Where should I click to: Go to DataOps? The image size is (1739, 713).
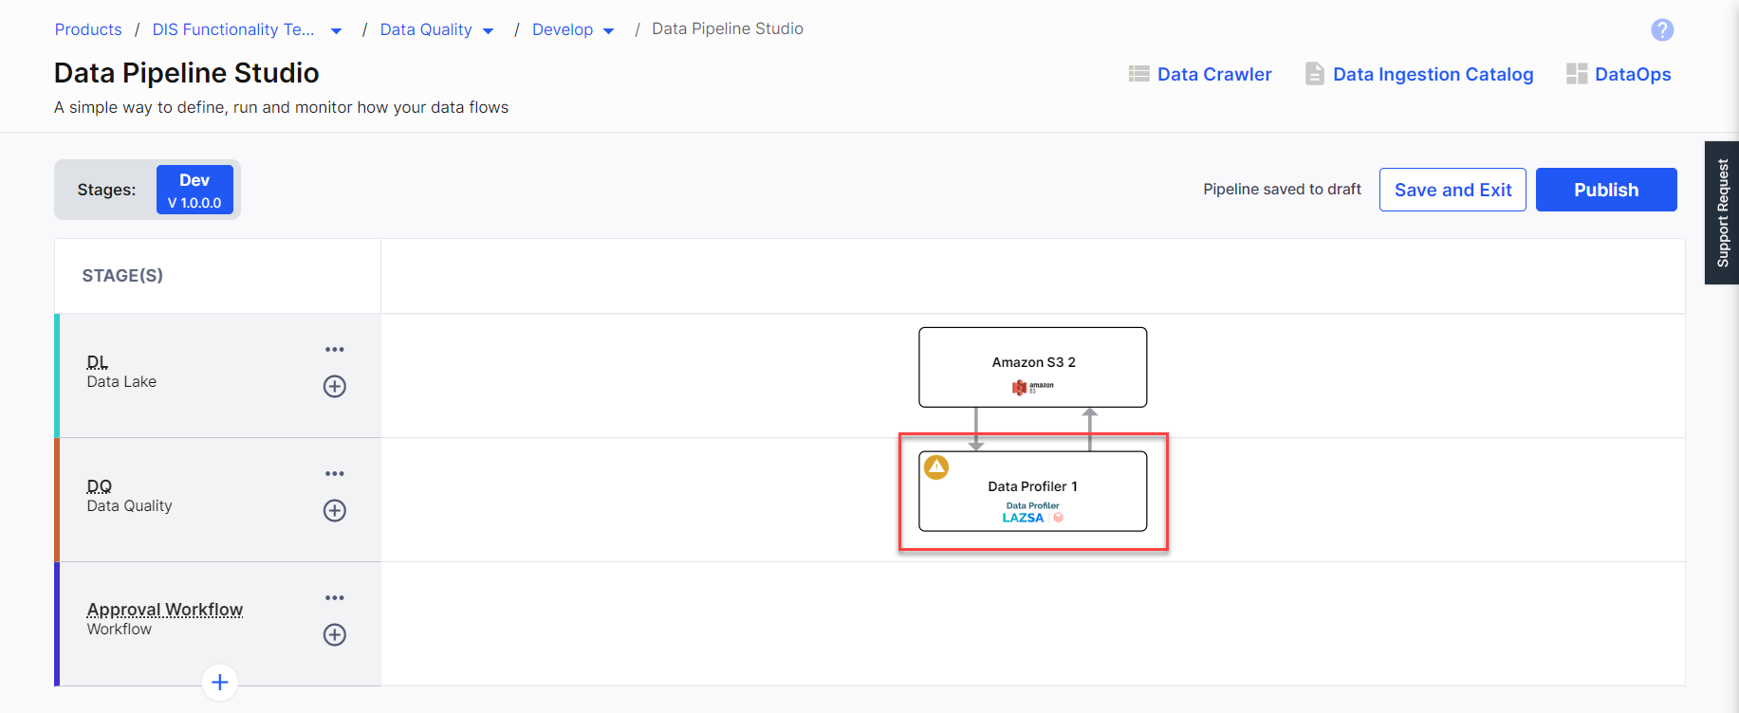tap(1619, 74)
